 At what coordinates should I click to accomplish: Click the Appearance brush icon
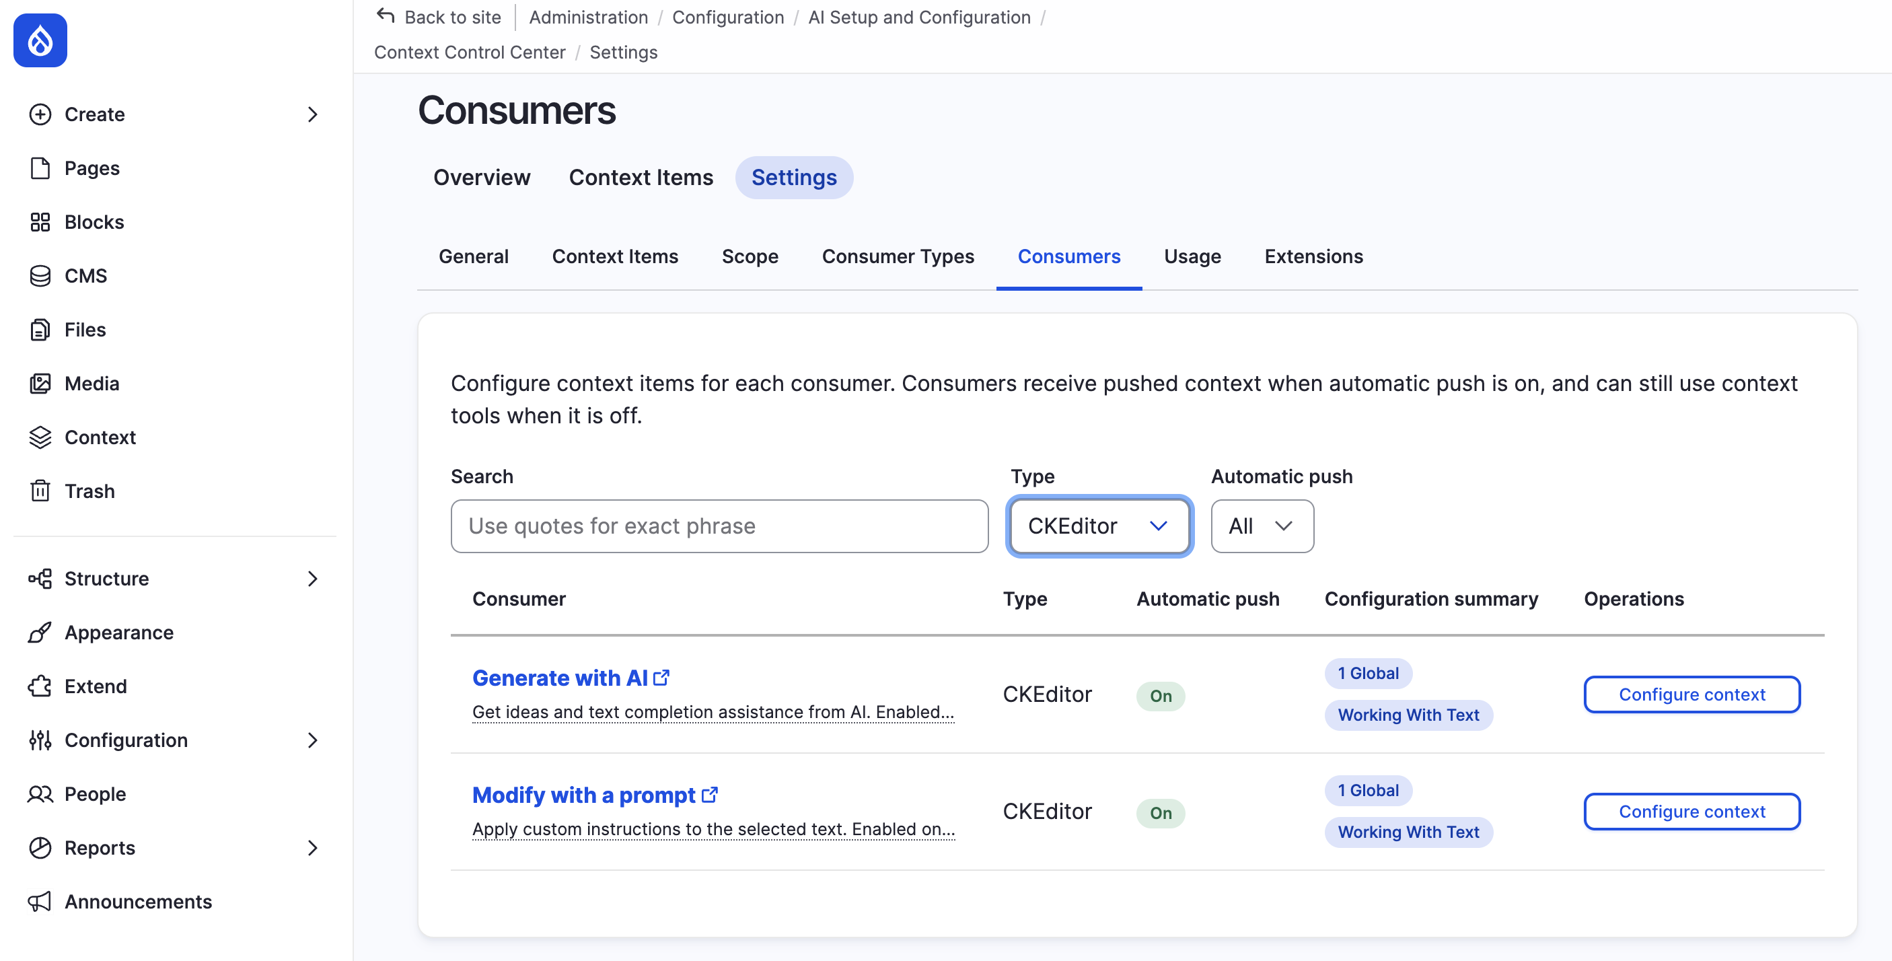tap(40, 633)
